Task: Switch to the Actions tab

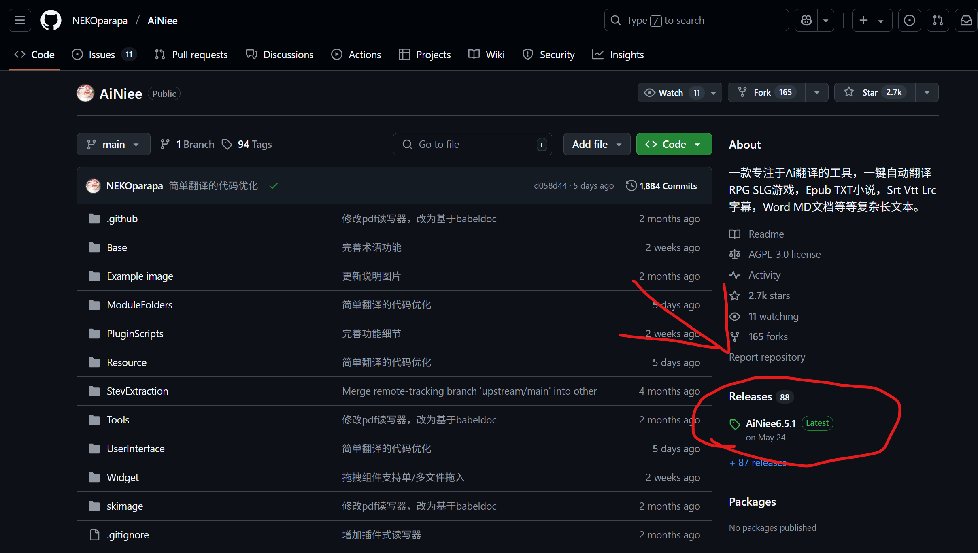Action: (x=356, y=55)
